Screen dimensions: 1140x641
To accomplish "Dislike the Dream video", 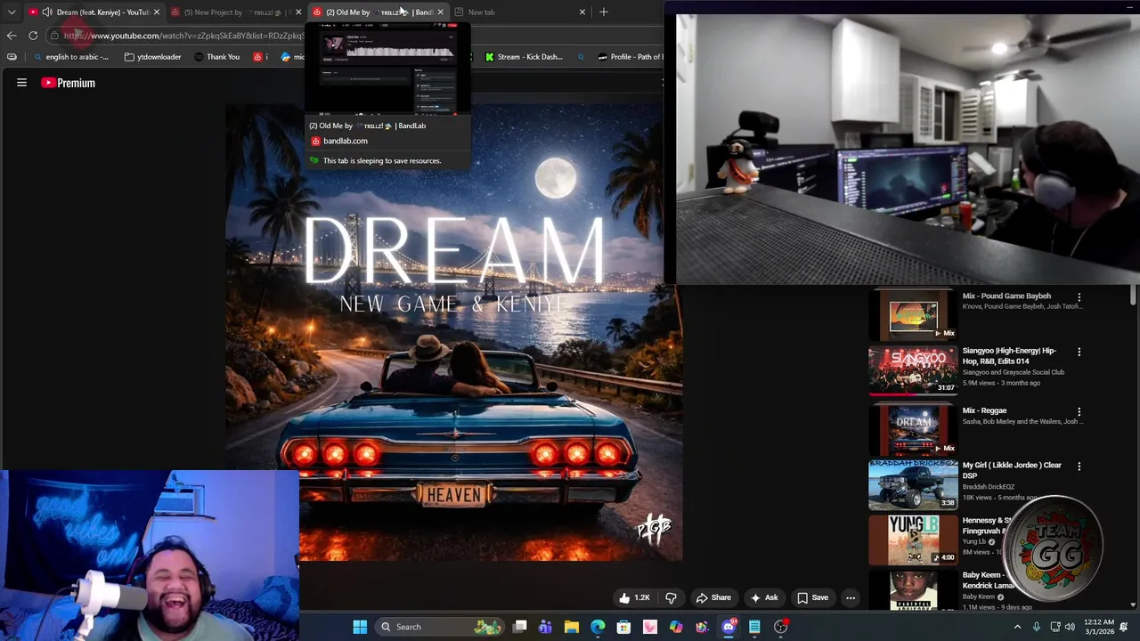I will click(x=671, y=598).
